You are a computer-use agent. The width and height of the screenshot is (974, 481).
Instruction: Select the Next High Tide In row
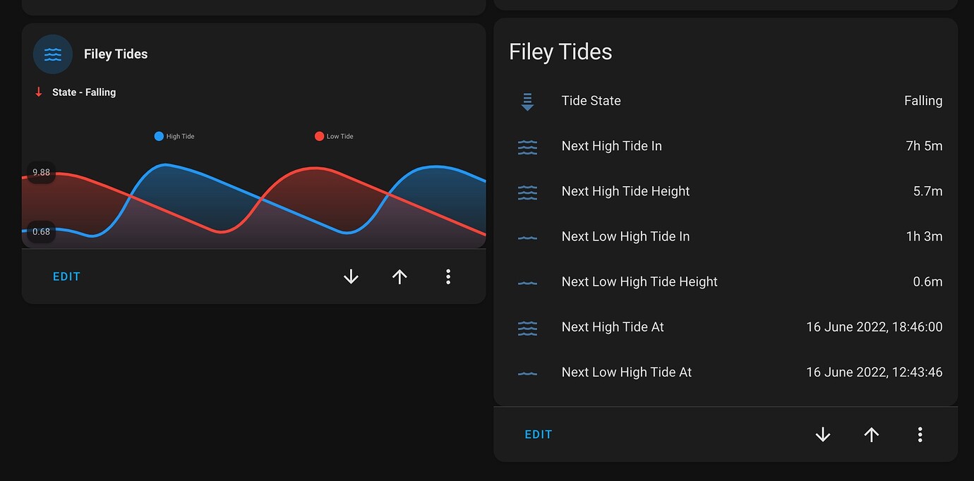pos(727,146)
